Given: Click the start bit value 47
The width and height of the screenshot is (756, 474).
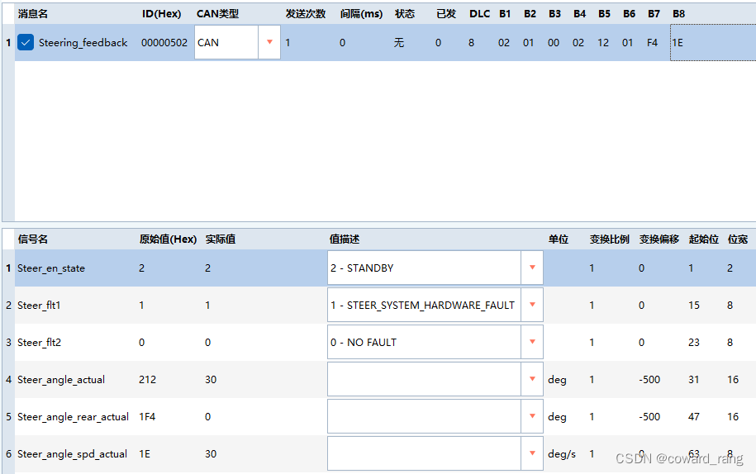Looking at the screenshot, I should (x=693, y=416).
